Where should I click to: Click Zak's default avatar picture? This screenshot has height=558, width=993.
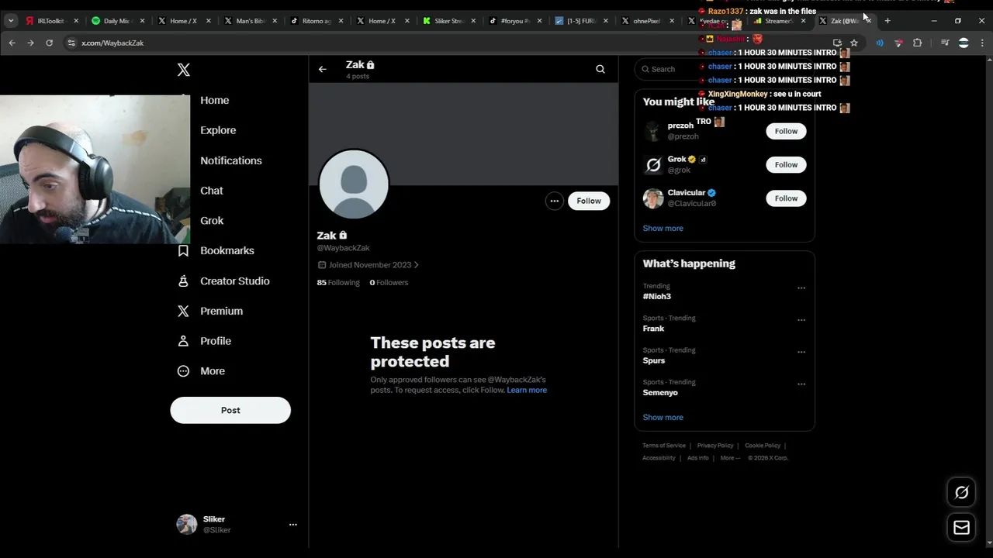[354, 184]
